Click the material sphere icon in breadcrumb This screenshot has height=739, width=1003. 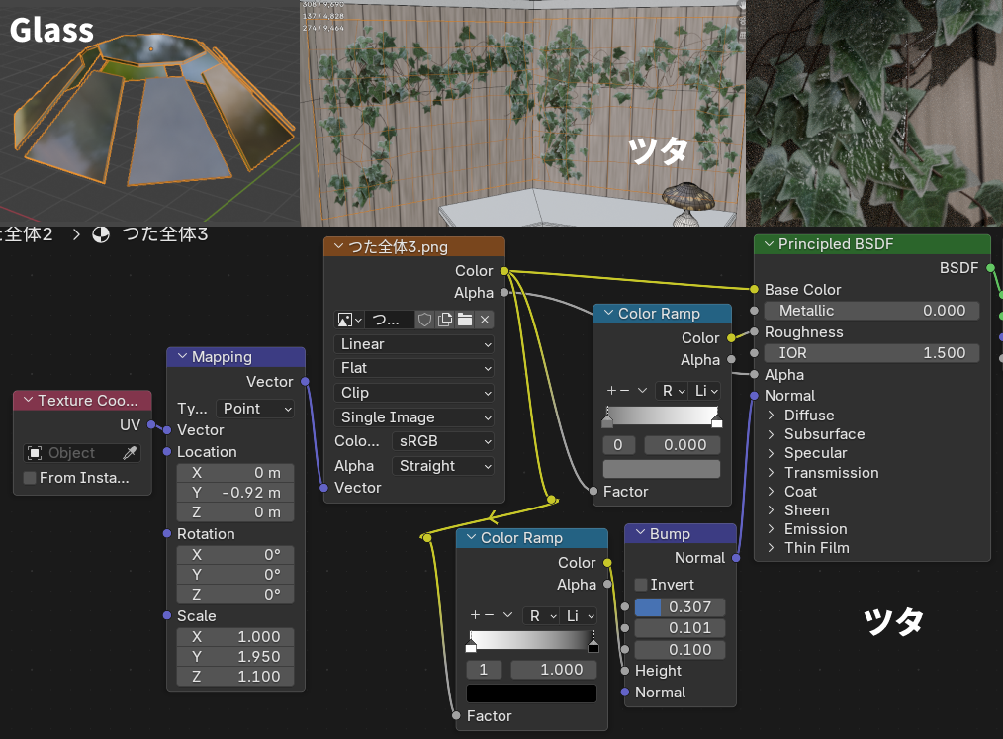tap(101, 234)
